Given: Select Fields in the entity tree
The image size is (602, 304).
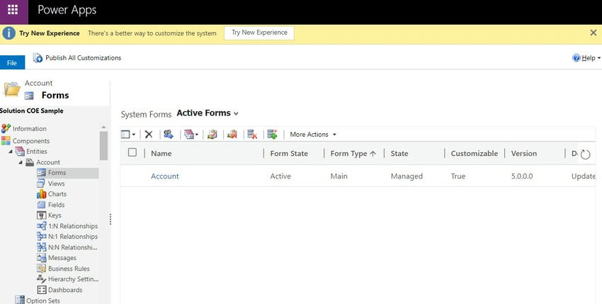Looking at the screenshot, I should 57,205.
